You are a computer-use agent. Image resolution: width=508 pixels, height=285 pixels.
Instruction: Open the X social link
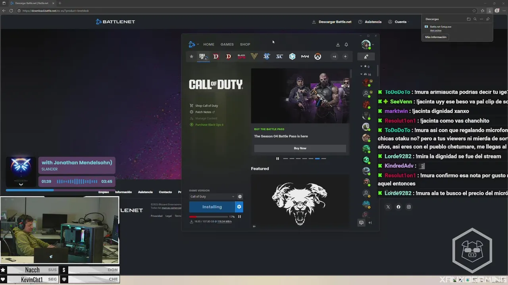(x=388, y=207)
